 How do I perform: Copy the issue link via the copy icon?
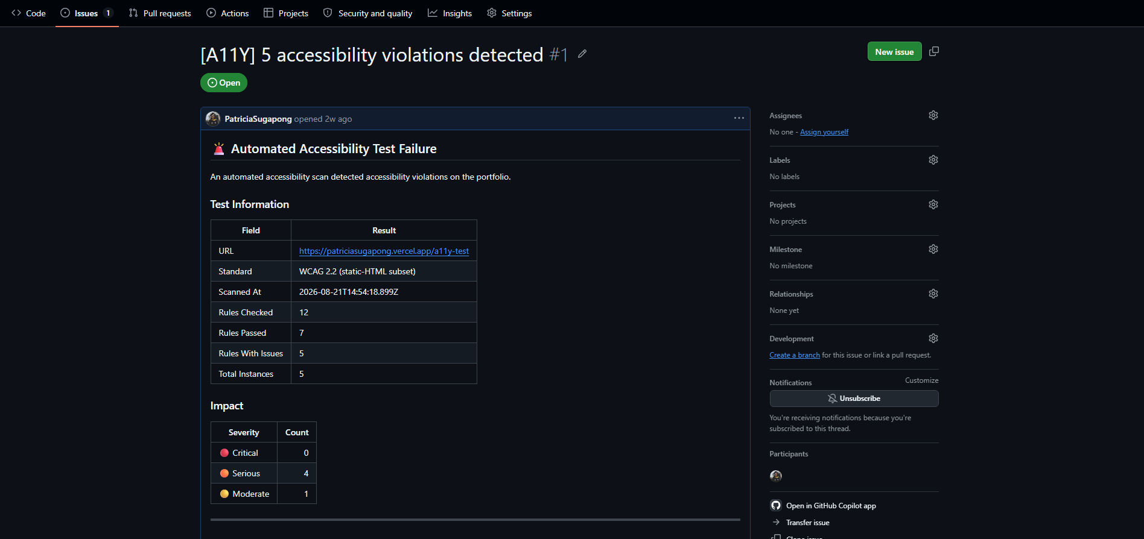(934, 51)
